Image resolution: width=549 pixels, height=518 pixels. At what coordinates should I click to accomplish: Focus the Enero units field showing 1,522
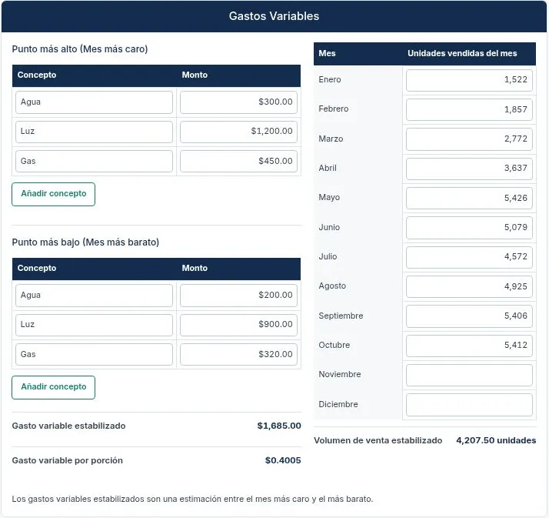coord(469,80)
